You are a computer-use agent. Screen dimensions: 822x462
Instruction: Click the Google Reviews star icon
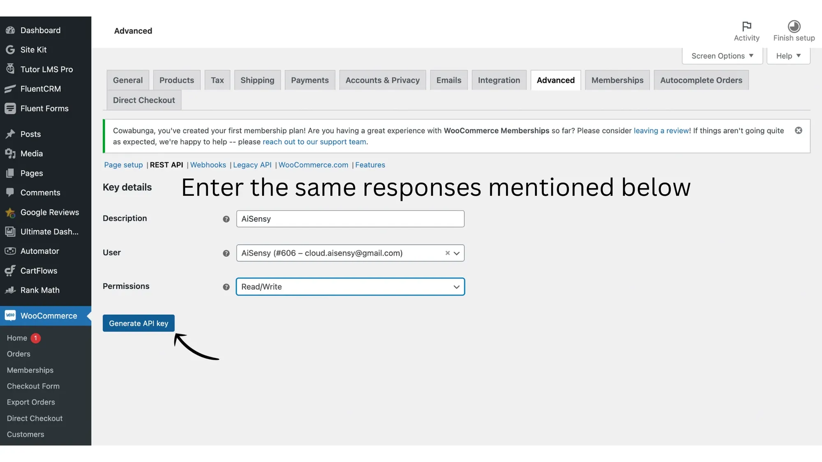pyautogui.click(x=10, y=212)
